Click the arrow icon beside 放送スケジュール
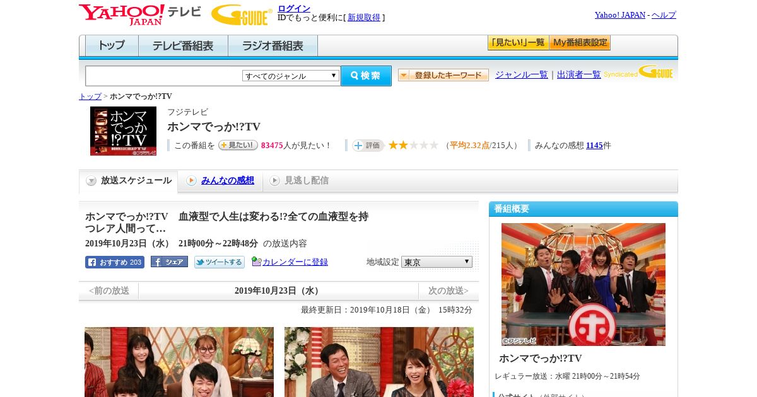The height and width of the screenshot is (397, 757). (91, 181)
